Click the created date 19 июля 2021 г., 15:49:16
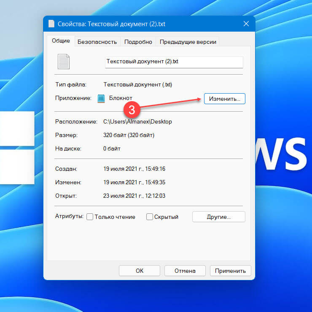312x312 pixels. pos(134,169)
